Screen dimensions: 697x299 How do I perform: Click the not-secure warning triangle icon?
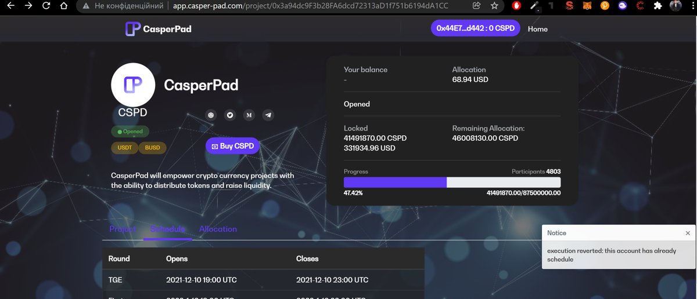click(x=86, y=6)
